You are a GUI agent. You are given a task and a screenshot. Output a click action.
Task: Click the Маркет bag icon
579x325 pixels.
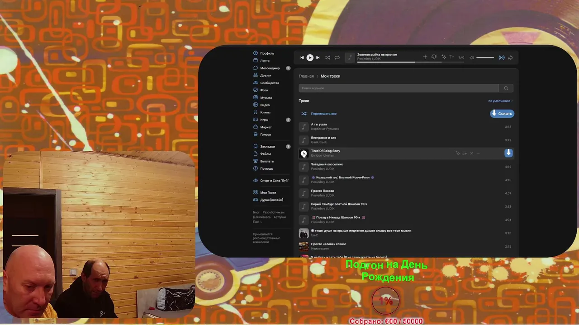click(256, 127)
